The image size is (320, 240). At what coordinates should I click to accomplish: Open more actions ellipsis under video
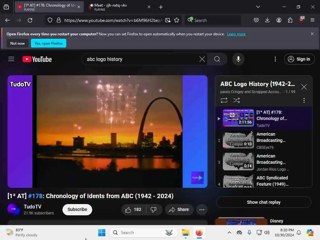coord(202,210)
